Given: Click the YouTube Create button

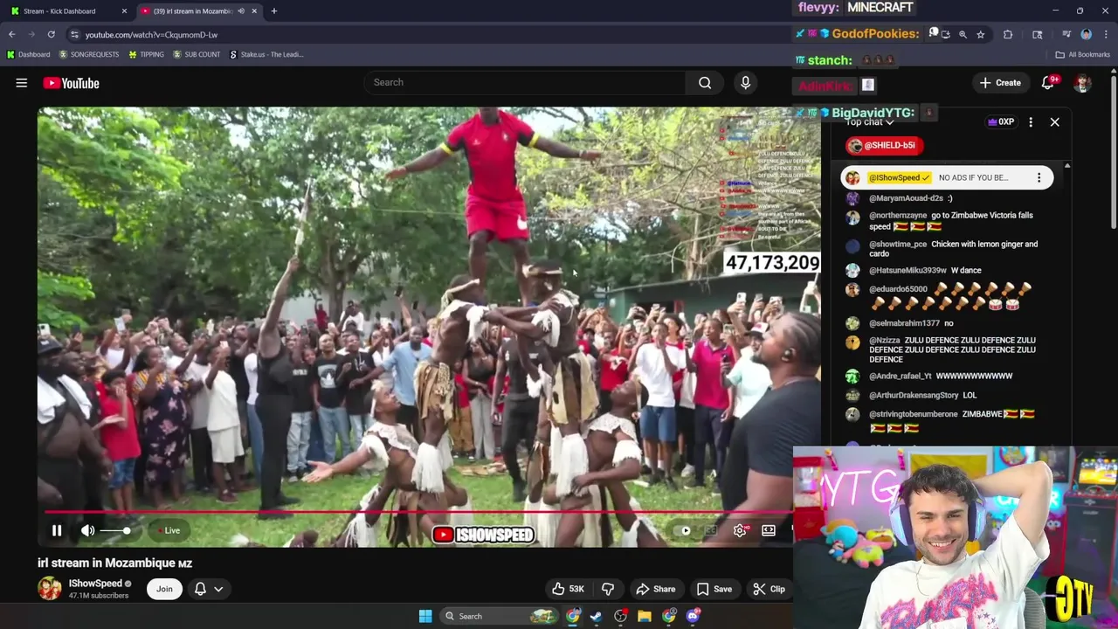Looking at the screenshot, I should click(x=1000, y=83).
